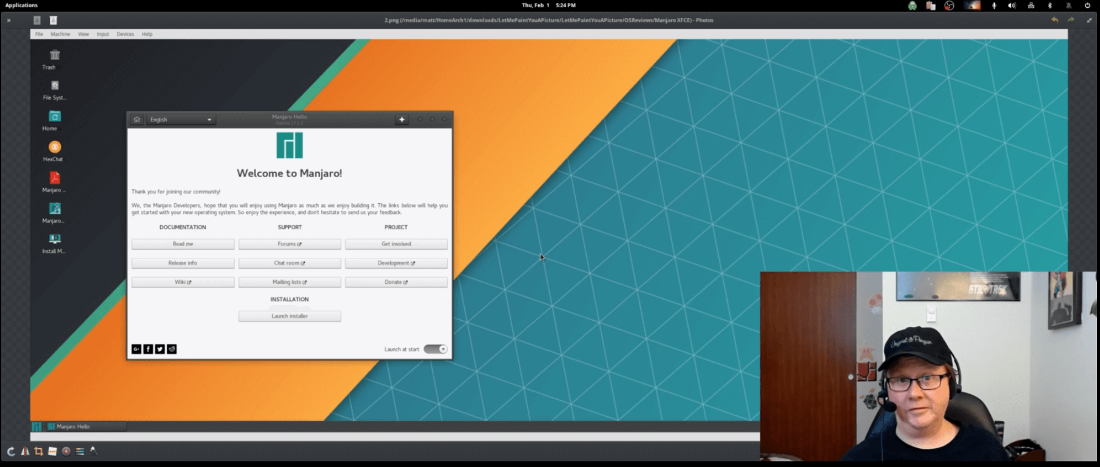The image size is (1100, 467).
Task: Click the Manjaro PDF document desktop icon
Action: (55, 178)
